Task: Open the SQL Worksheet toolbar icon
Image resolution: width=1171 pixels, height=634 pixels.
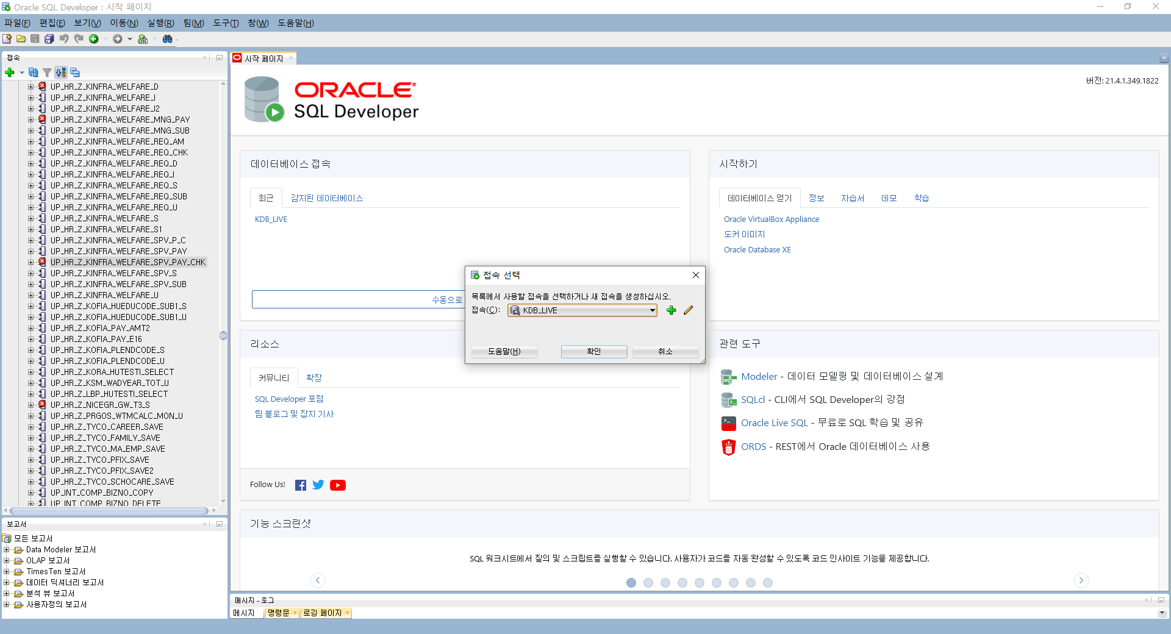Action: pyautogui.click(x=143, y=39)
